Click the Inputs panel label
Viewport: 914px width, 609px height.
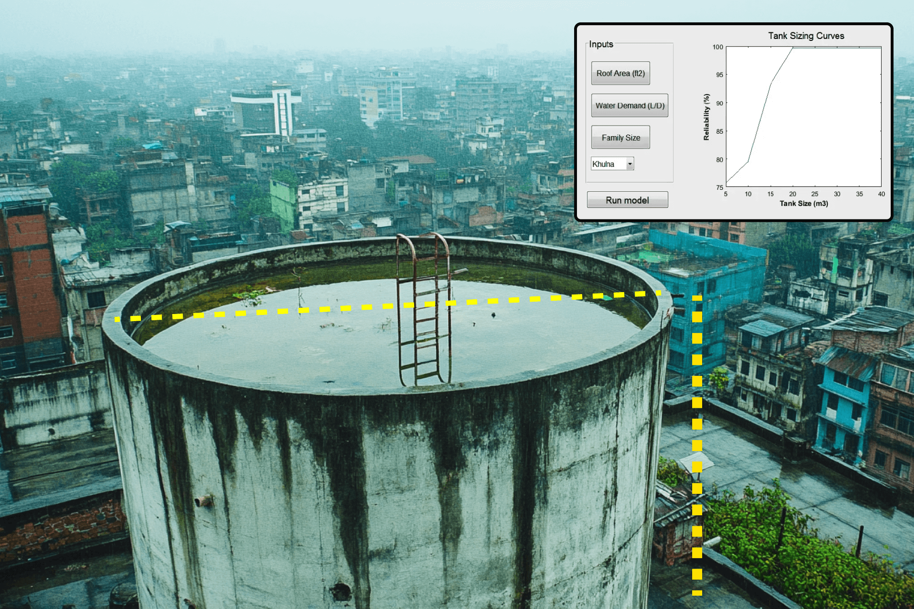[601, 44]
